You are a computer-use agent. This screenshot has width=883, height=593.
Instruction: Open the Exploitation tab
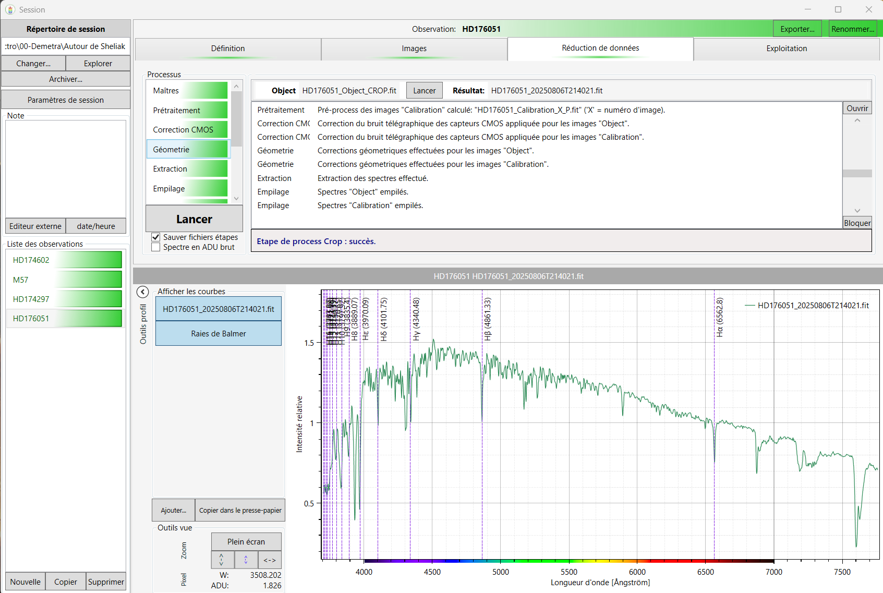click(786, 49)
